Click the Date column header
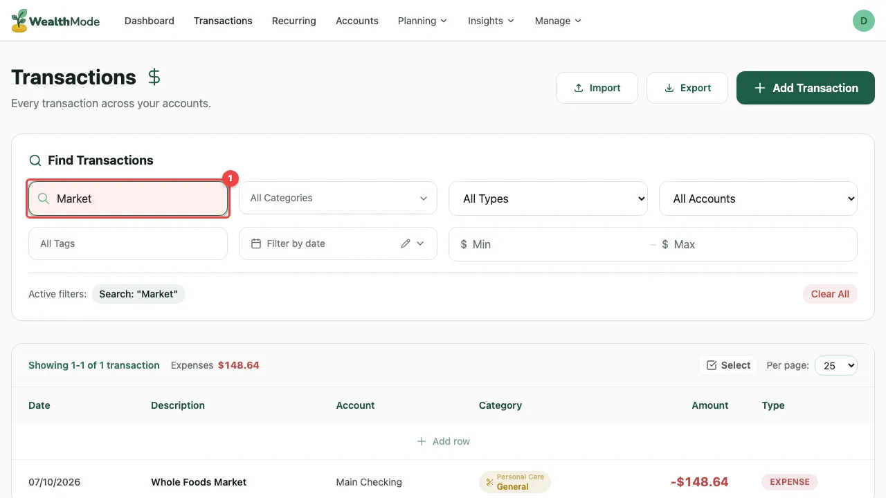 pyautogui.click(x=39, y=405)
